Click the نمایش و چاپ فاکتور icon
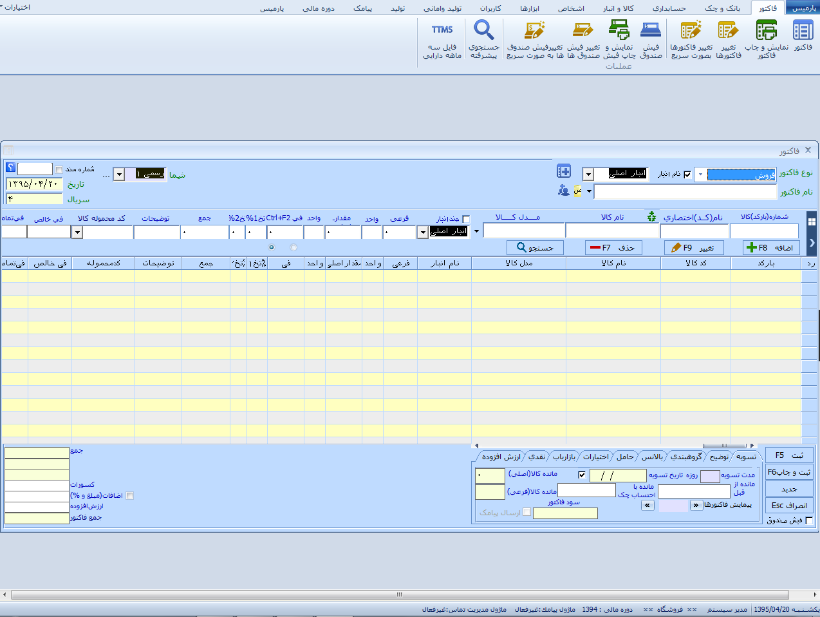Screen dimensions: 820x617 (766, 39)
